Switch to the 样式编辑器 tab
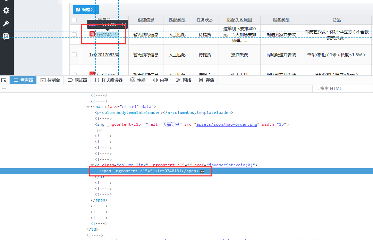 coord(109,80)
